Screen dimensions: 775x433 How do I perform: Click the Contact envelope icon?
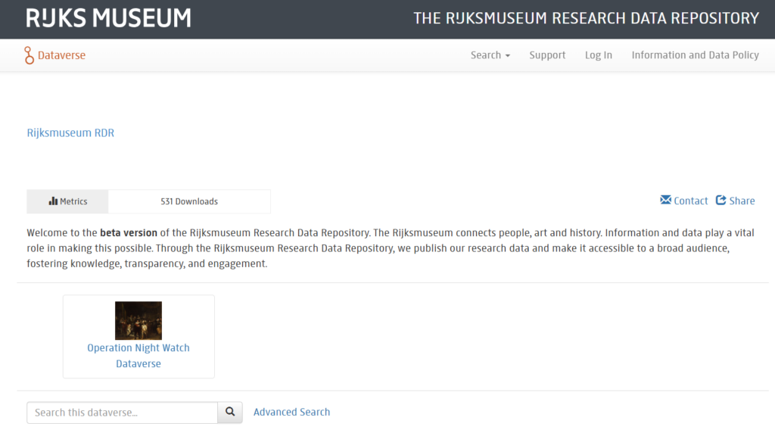tap(665, 200)
